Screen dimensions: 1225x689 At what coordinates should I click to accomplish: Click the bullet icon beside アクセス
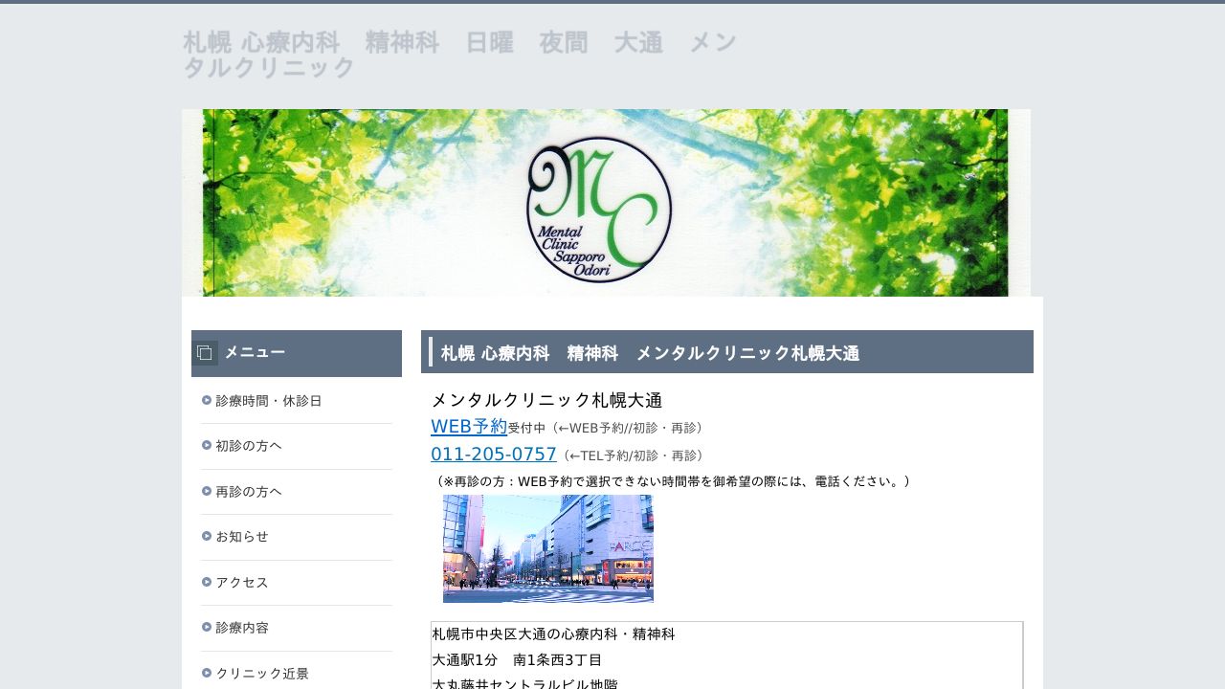click(x=207, y=582)
